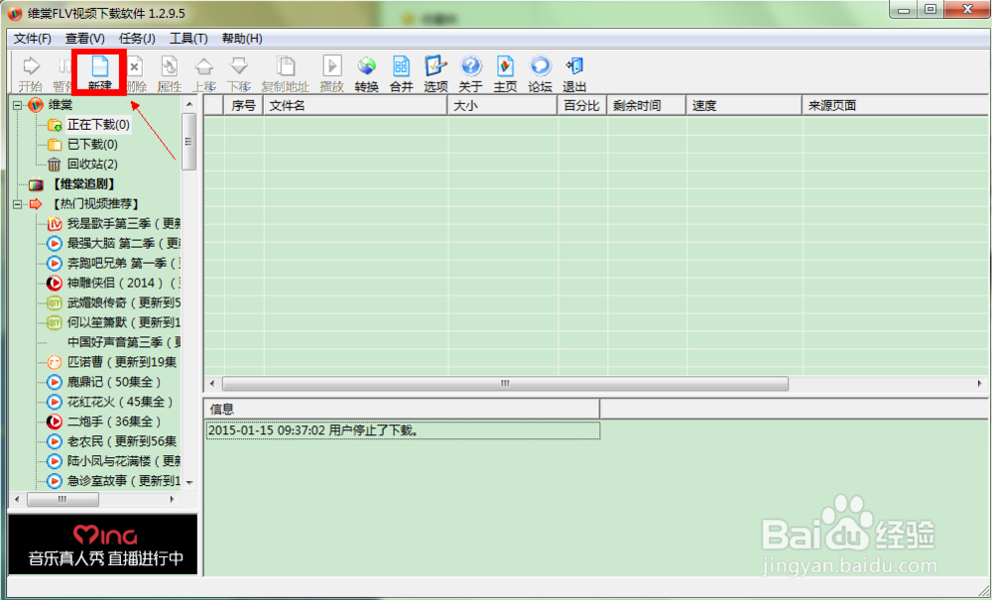Click the 速度 column header
This screenshot has height=600, width=992.
point(744,105)
